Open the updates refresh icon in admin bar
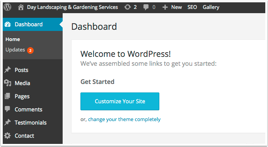Viewport: 268px width, 147px height. tap(127, 7)
